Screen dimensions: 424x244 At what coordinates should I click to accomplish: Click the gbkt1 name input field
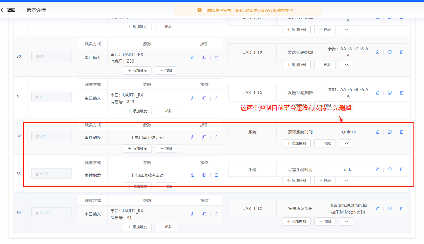(x=52, y=136)
